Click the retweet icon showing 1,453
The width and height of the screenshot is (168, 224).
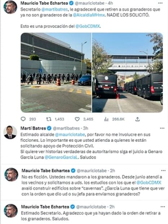pyautogui.click(x=49, y=119)
